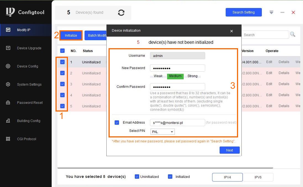Click the search magnifier icon
The width and height of the screenshot is (303, 187).
pyautogui.click(x=293, y=34)
